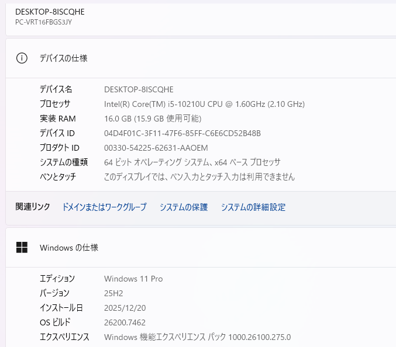Open the システムの保護 link
The height and width of the screenshot is (347, 396).
click(x=183, y=207)
